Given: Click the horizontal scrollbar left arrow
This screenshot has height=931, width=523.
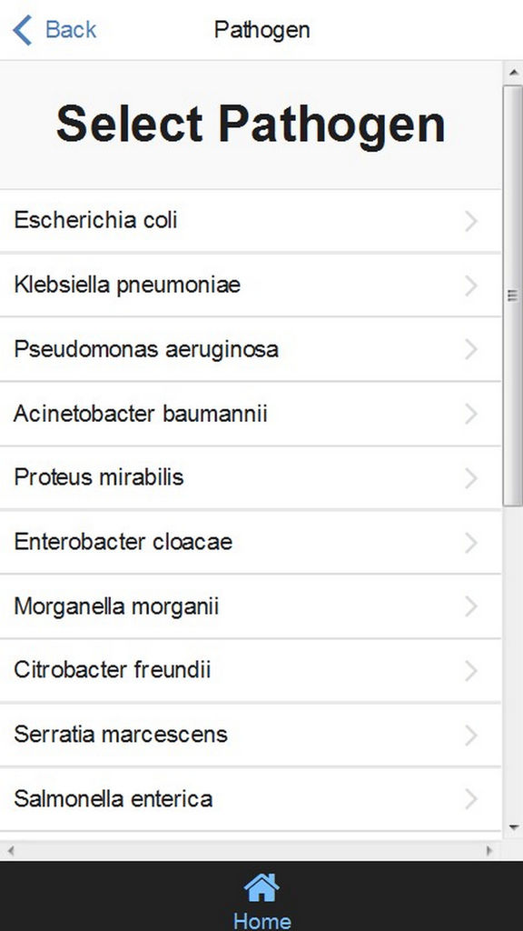Looking at the screenshot, I should [x=10, y=851].
